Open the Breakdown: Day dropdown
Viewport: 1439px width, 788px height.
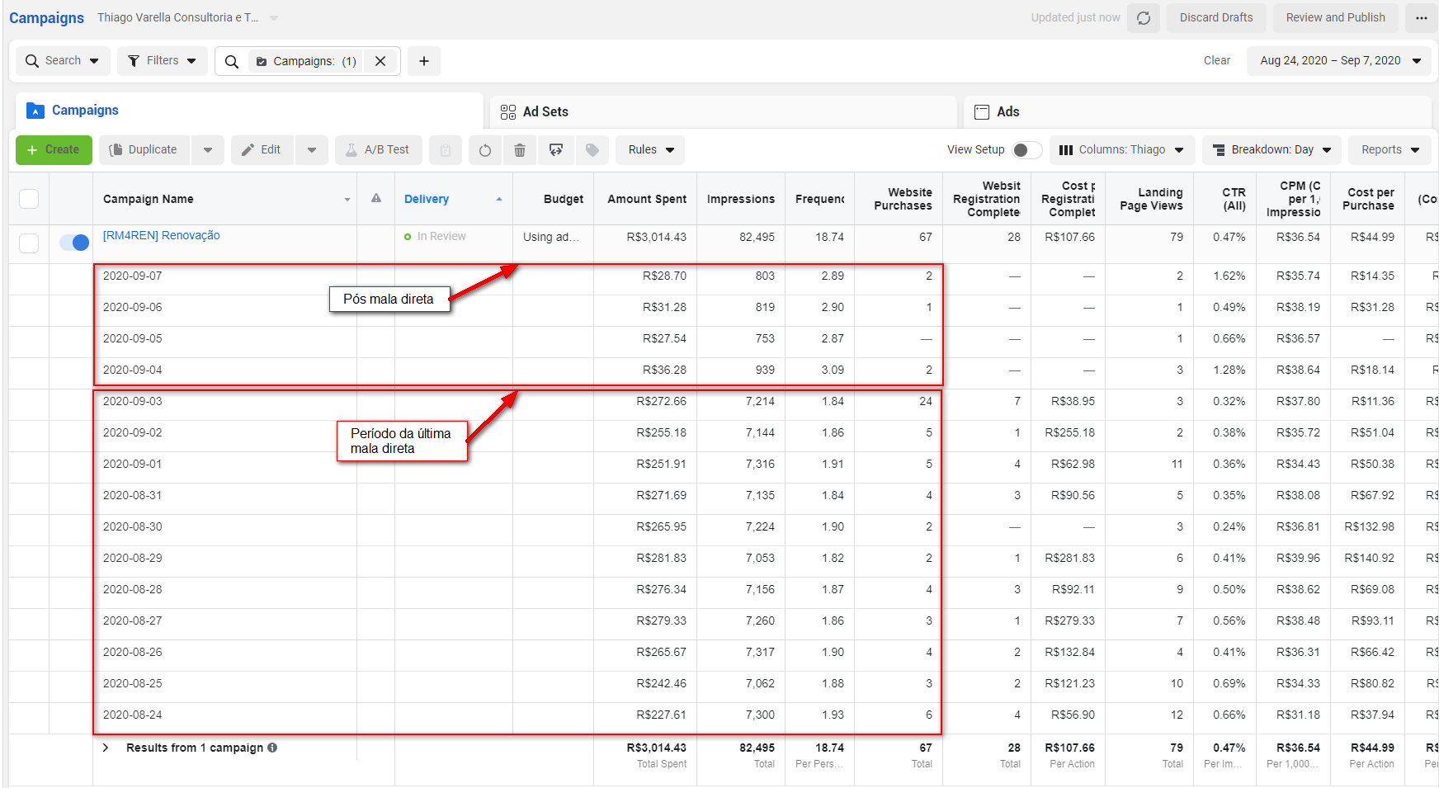pos(1272,150)
